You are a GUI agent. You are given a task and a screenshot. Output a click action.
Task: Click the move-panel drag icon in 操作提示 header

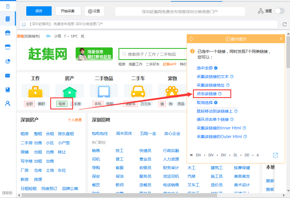coord(191,39)
